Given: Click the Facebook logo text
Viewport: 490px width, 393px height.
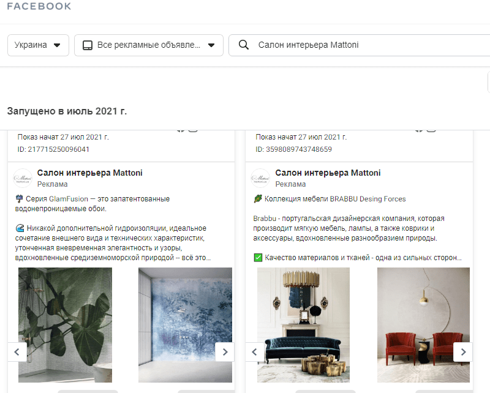Looking at the screenshot, I should [39, 6].
